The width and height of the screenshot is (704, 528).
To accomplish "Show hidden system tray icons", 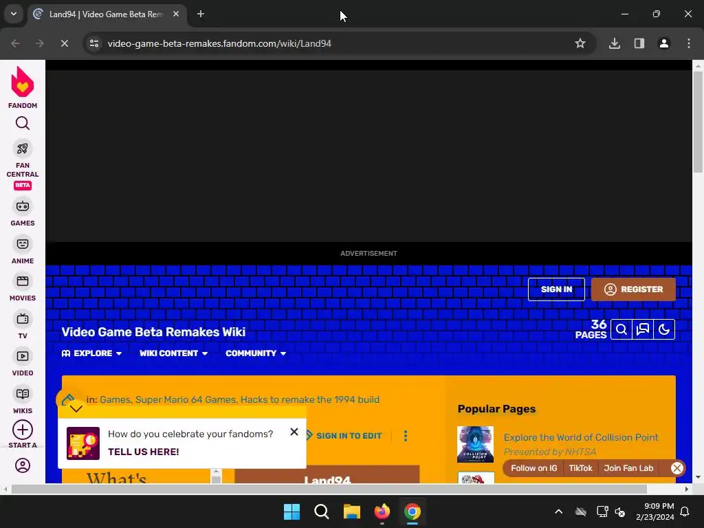I will [x=558, y=511].
